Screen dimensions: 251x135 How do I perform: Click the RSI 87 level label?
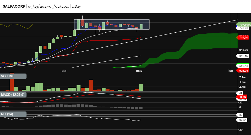pyautogui.click(x=240, y=115)
